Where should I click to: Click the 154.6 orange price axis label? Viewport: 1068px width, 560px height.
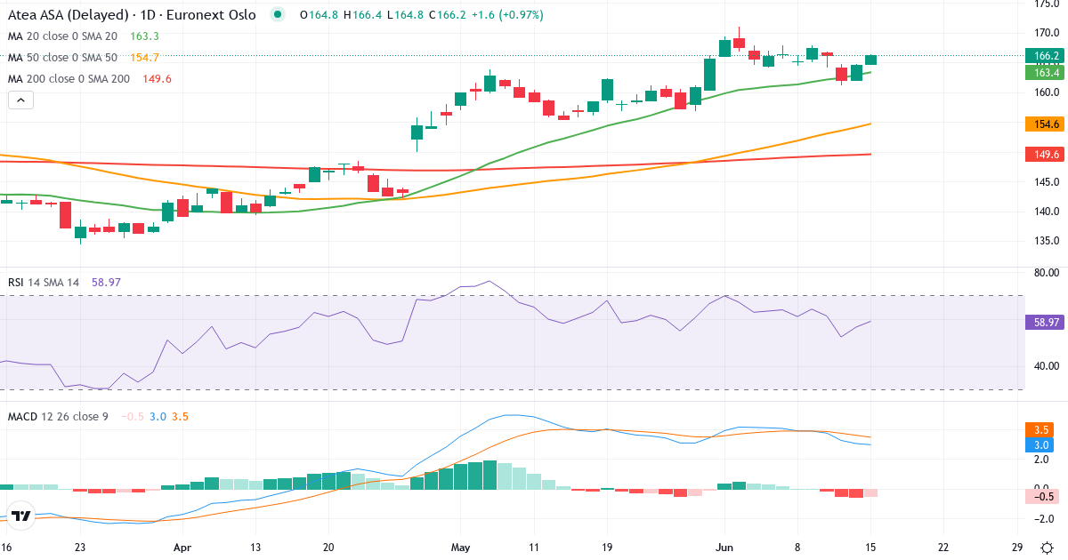[x=1046, y=124]
